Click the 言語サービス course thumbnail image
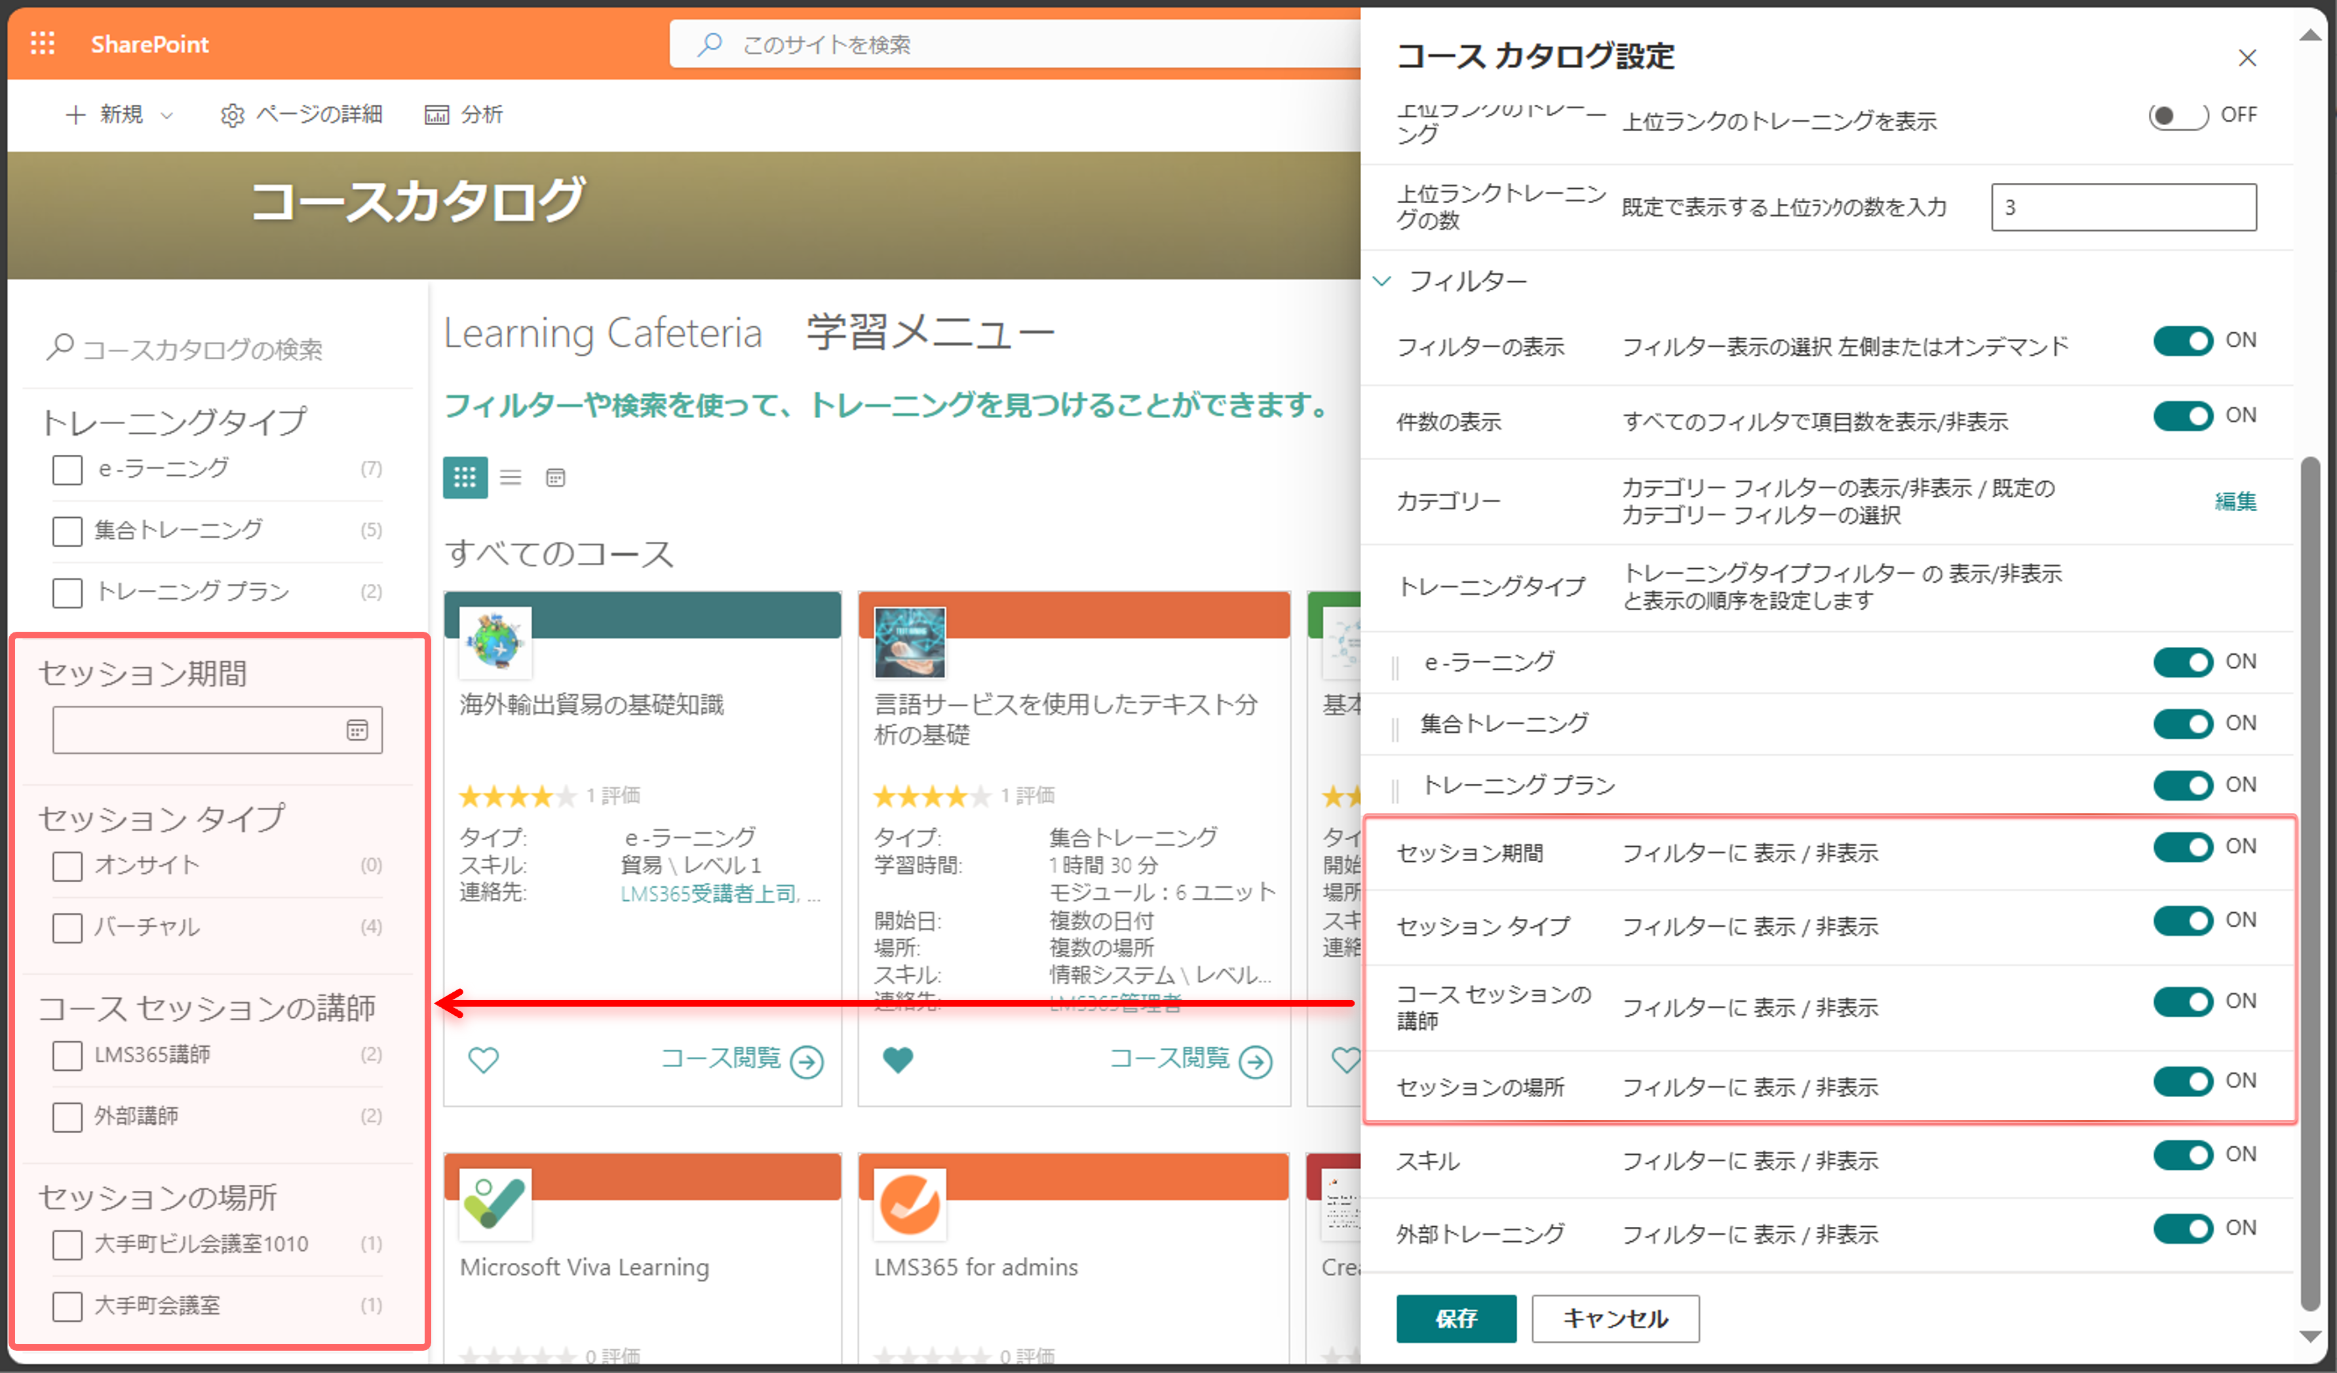This screenshot has width=2337, height=1373. (x=910, y=642)
